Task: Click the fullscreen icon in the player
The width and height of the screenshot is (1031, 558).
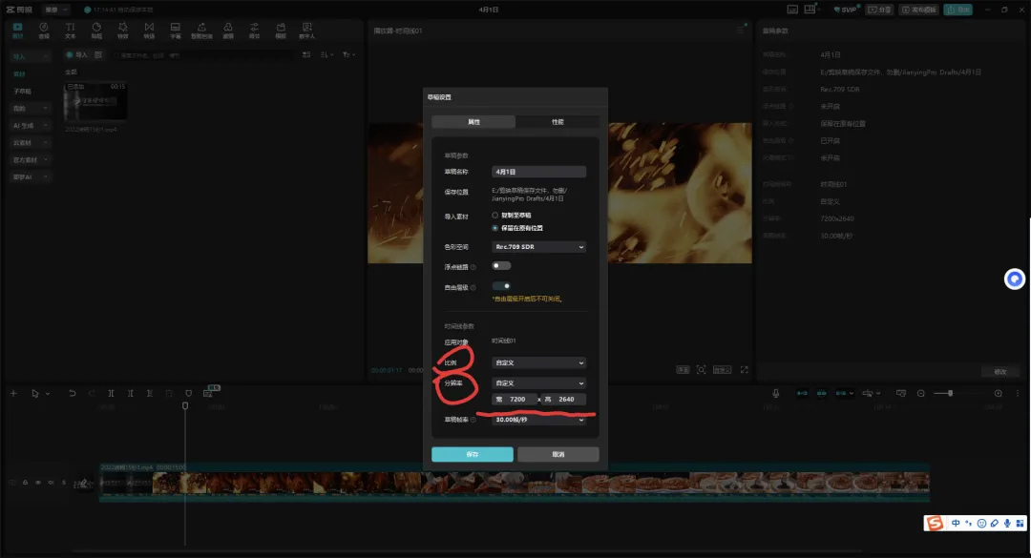Action: point(745,370)
